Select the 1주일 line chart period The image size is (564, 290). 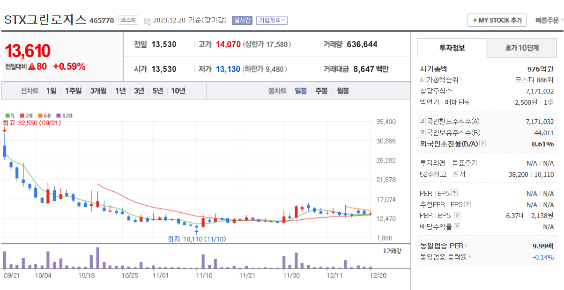(x=73, y=91)
